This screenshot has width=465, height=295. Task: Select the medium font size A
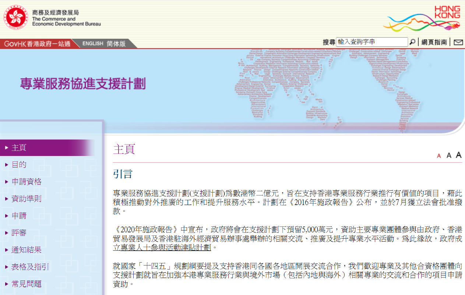point(449,156)
